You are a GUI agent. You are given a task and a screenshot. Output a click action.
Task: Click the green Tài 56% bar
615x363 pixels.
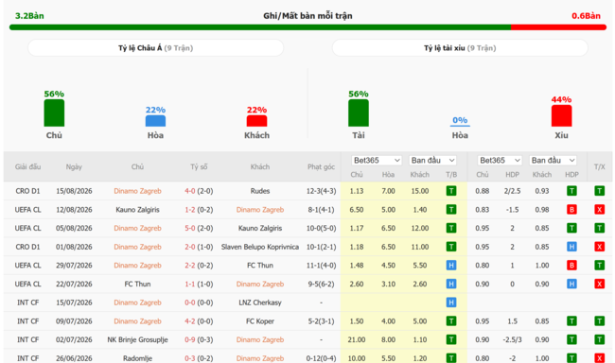tap(359, 112)
